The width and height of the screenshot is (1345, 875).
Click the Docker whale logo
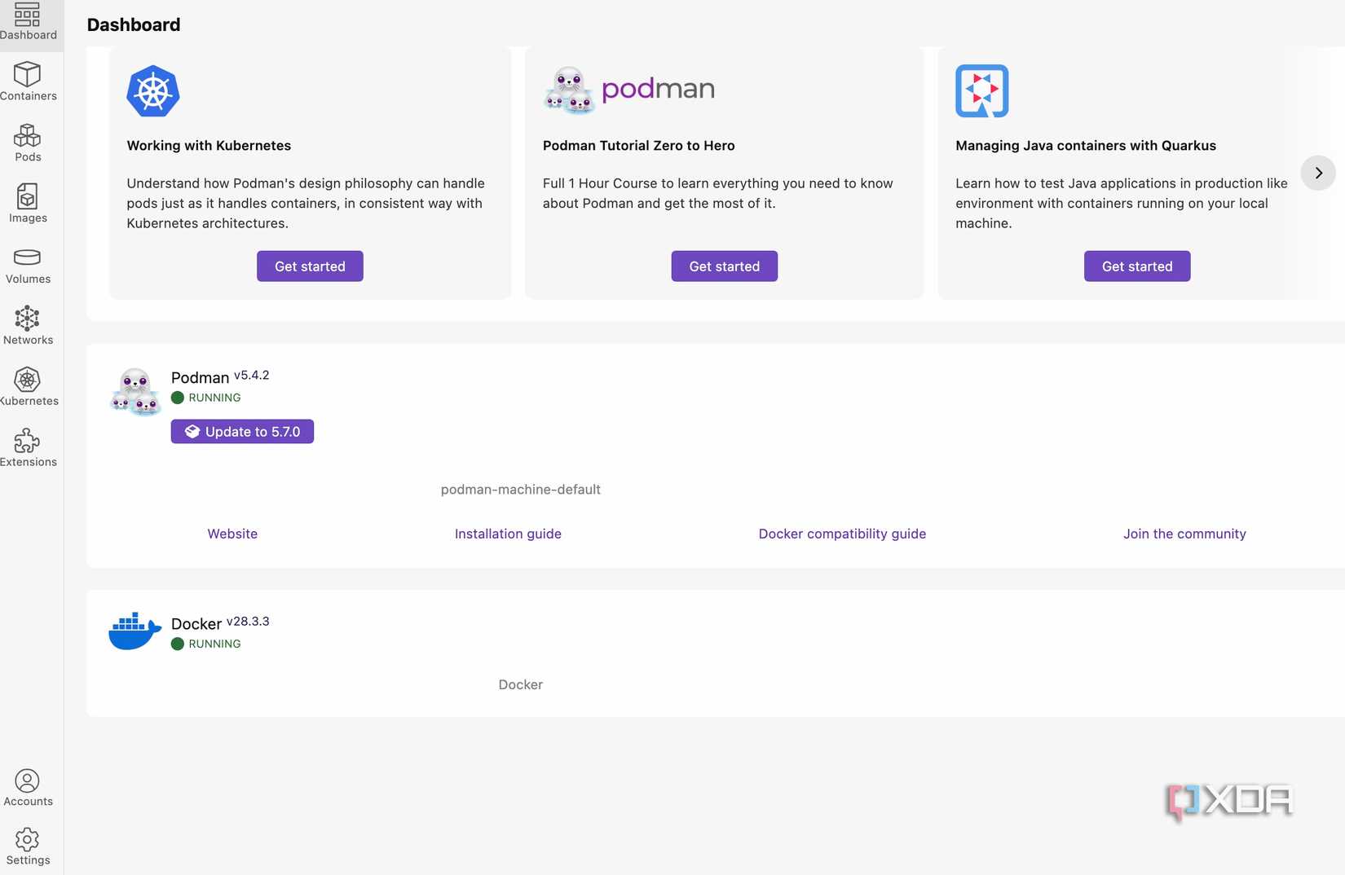point(134,630)
